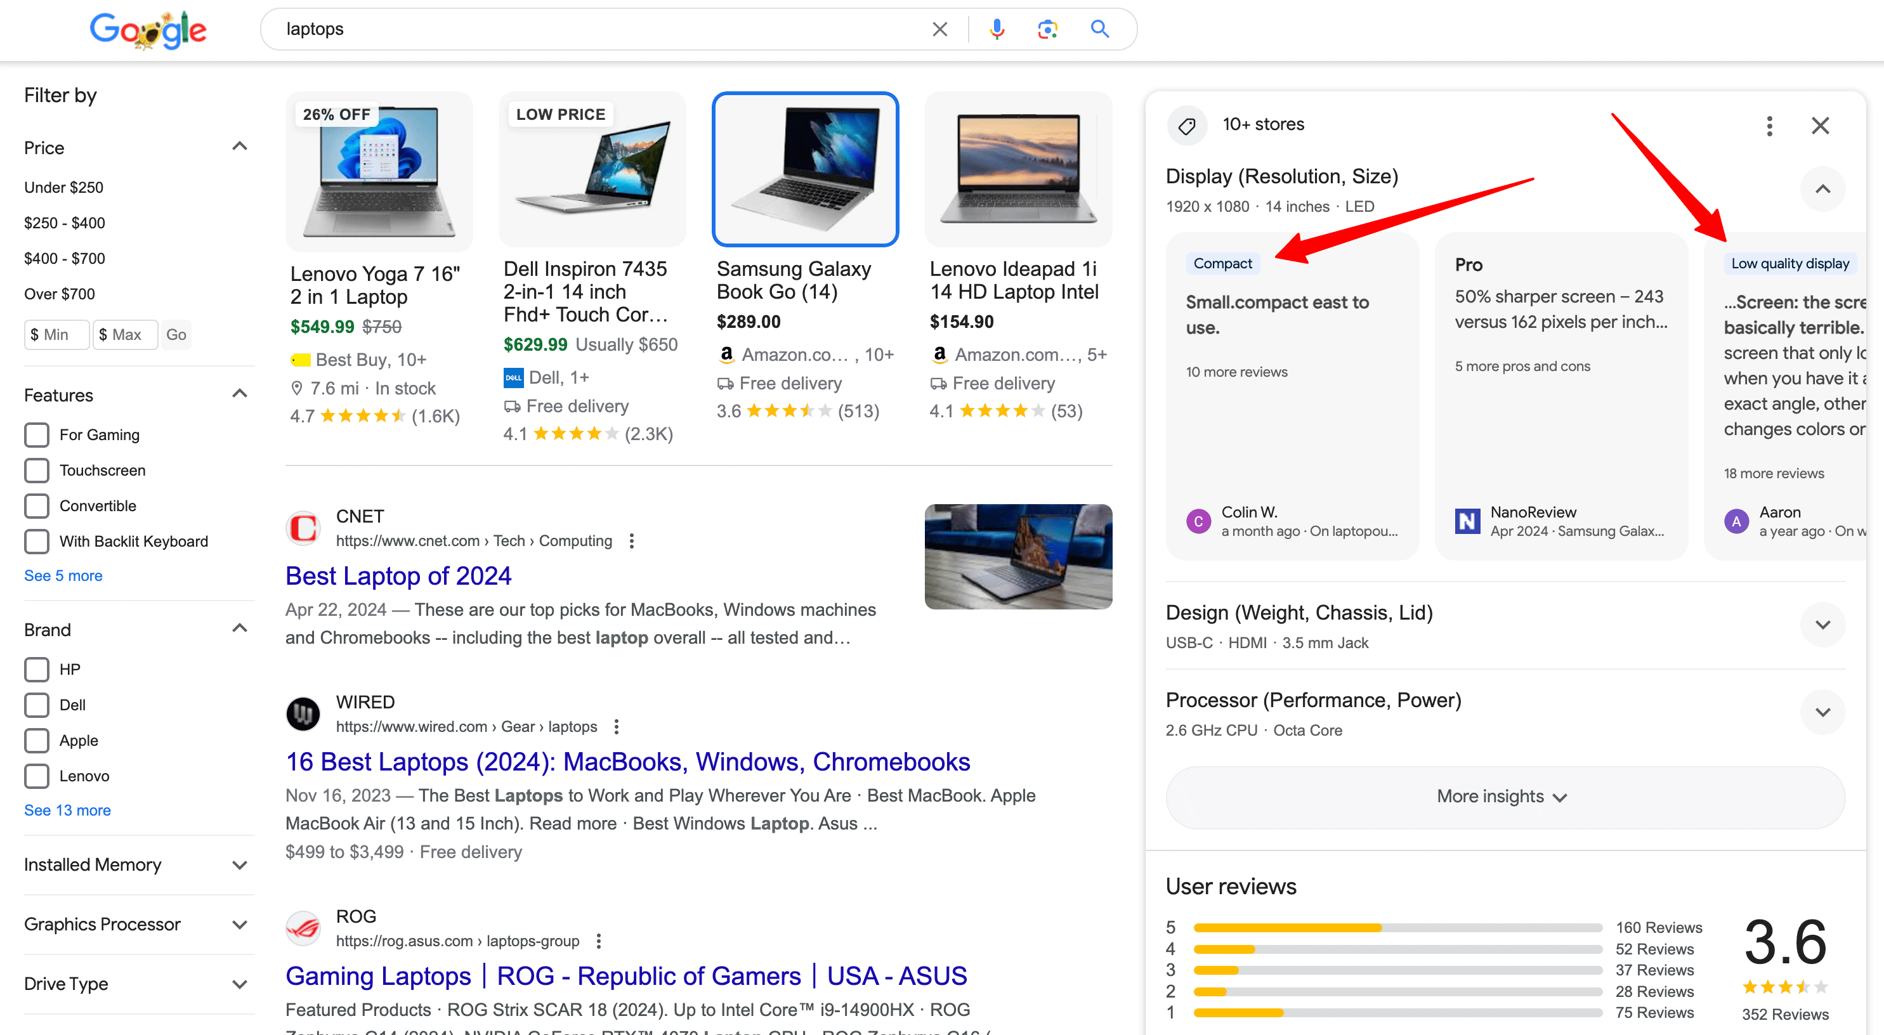Clear the search box text
This screenshot has height=1035, width=1884.
click(940, 29)
